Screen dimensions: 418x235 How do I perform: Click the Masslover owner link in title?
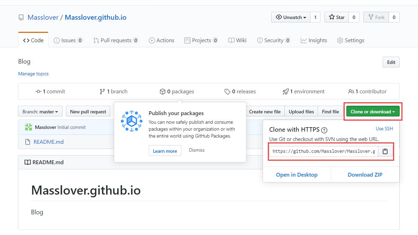tap(43, 17)
